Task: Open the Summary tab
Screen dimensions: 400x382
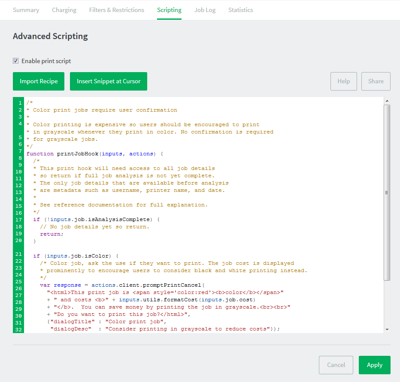Action: point(26,10)
